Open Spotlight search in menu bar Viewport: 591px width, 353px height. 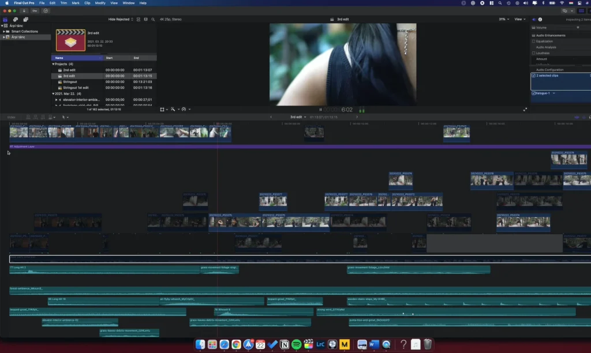click(x=500, y=3)
